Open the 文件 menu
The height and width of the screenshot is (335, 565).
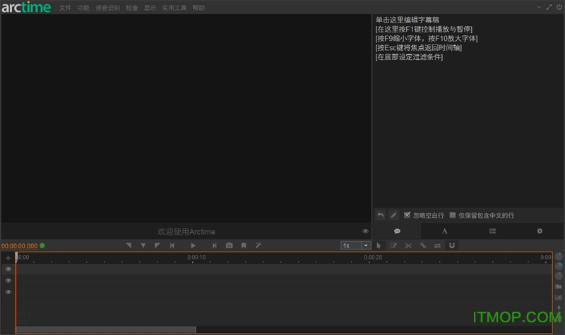tap(65, 8)
